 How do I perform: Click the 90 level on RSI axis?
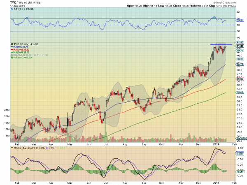[238, 12]
